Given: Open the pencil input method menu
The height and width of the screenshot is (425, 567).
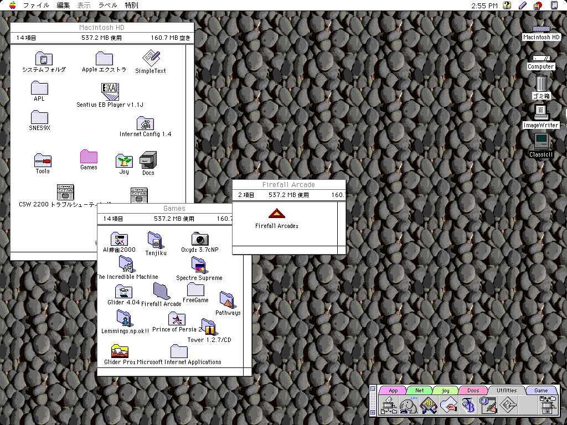Looking at the screenshot, I should coord(522,5).
